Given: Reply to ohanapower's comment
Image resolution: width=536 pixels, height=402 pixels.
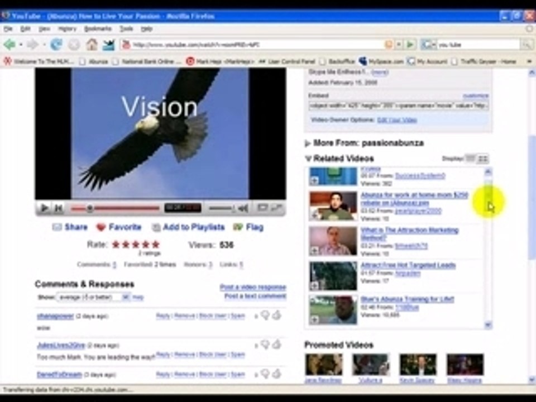Looking at the screenshot, I should point(163,315).
